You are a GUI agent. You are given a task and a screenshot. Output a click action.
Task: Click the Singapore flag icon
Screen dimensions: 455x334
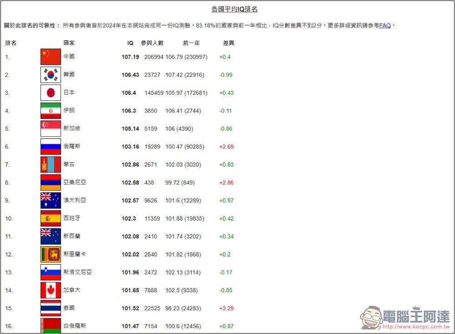51,128
